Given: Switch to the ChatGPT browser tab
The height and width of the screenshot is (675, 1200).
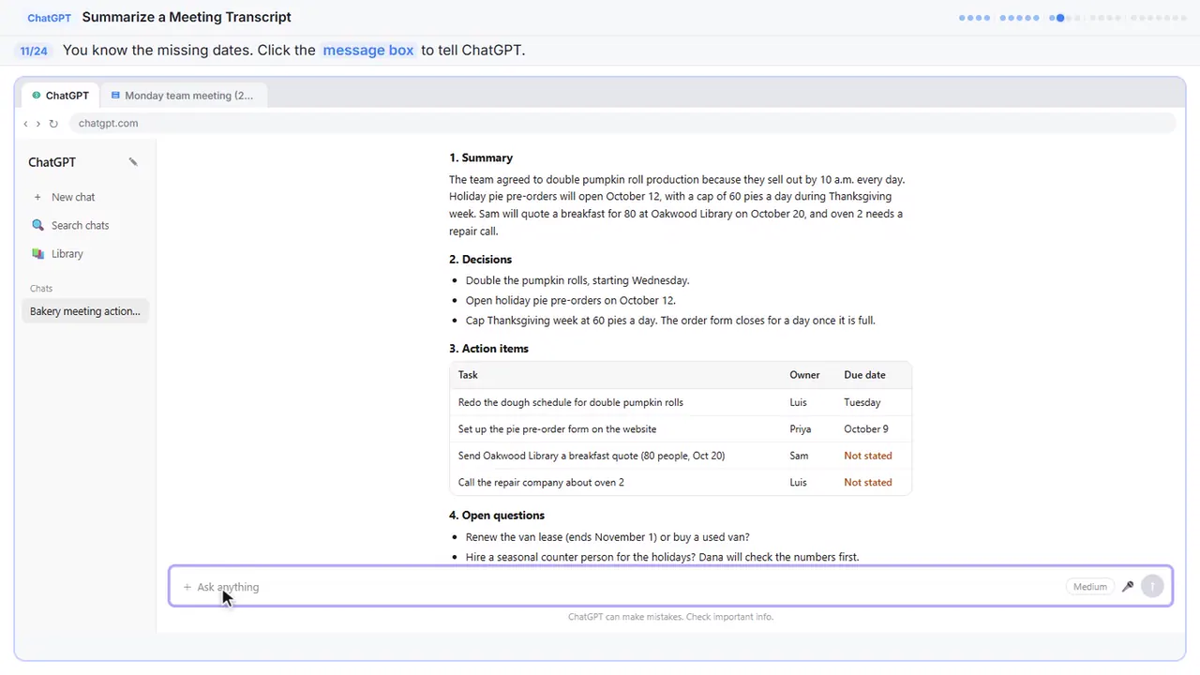Looking at the screenshot, I should [x=60, y=96].
